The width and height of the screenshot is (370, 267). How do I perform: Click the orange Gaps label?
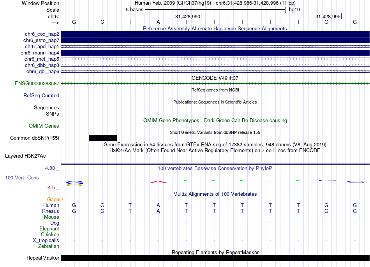point(53,200)
